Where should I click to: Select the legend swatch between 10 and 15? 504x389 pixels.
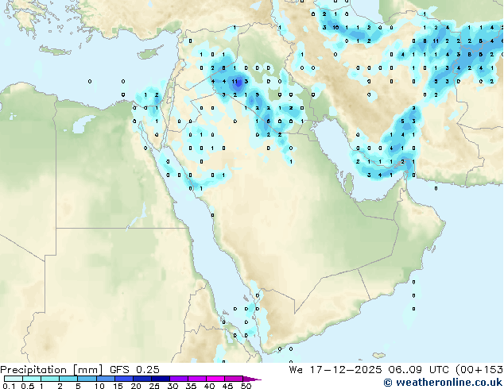pos(106,379)
